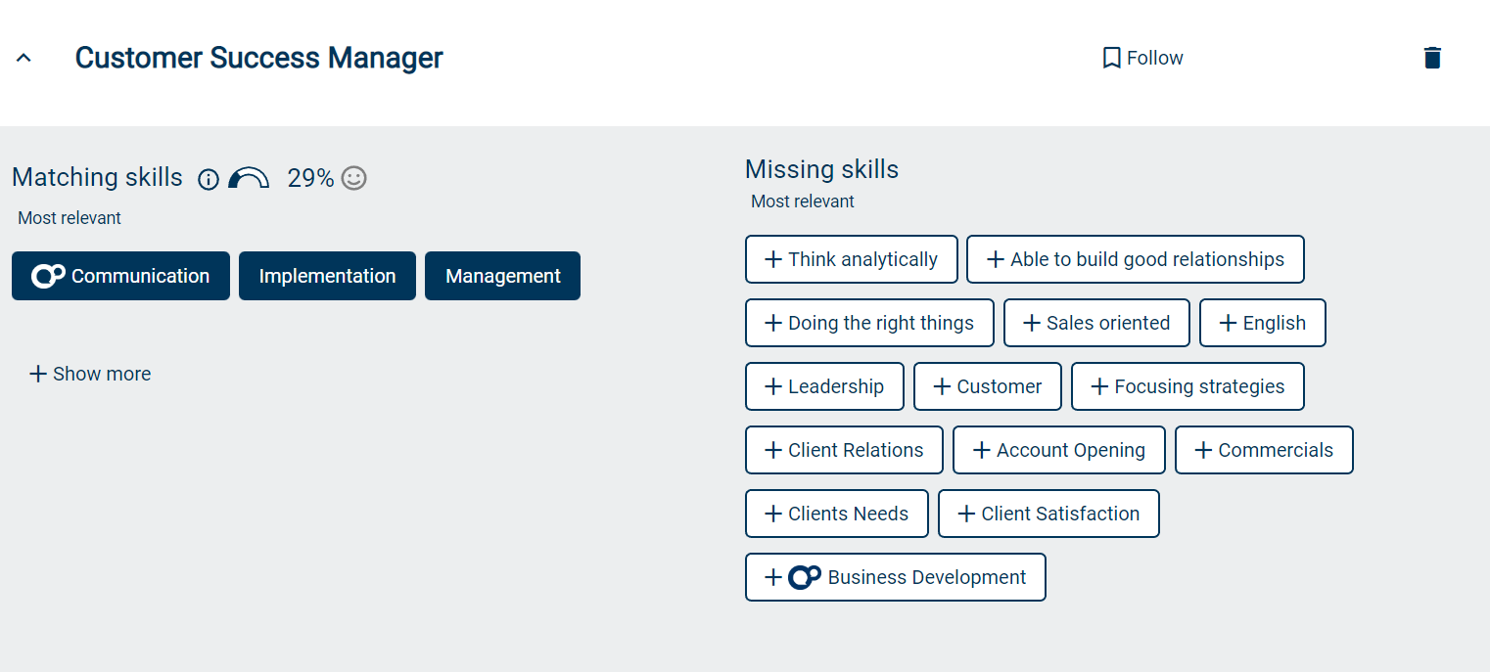Add the English missing skill
The height and width of the screenshot is (672, 1490).
pos(1262,323)
